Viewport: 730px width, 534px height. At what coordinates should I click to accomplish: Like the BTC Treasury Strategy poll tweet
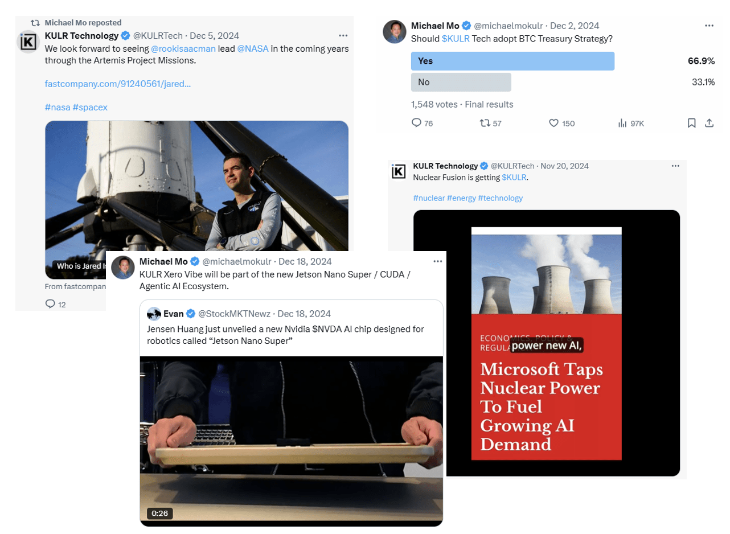pos(553,123)
